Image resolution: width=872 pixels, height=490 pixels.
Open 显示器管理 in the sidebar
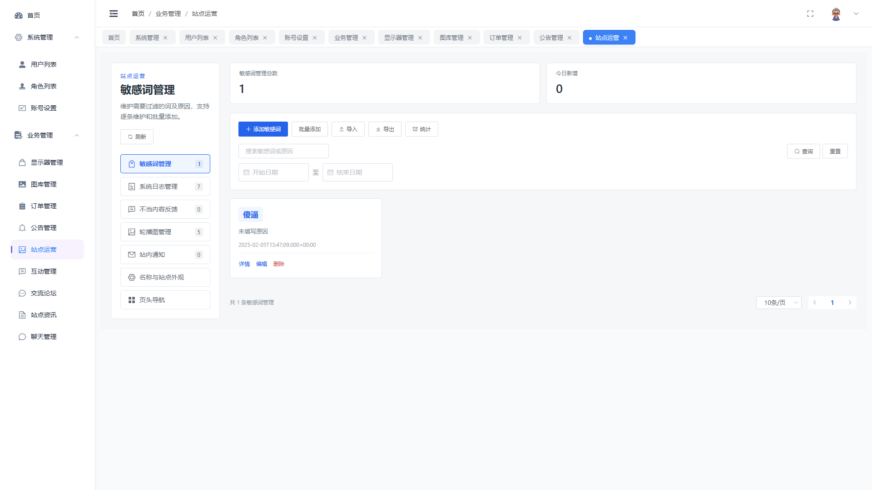click(48, 162)
